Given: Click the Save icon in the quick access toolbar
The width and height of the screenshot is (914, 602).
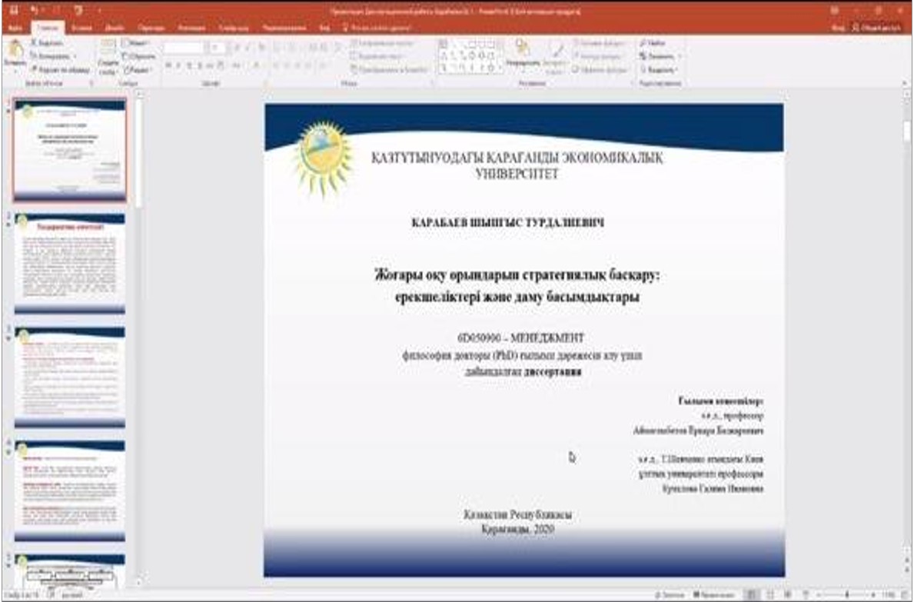Looking at the screenshot, I should pos(13,12).
